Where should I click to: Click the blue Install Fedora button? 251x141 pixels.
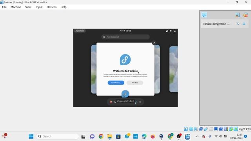tap(116, 83)
